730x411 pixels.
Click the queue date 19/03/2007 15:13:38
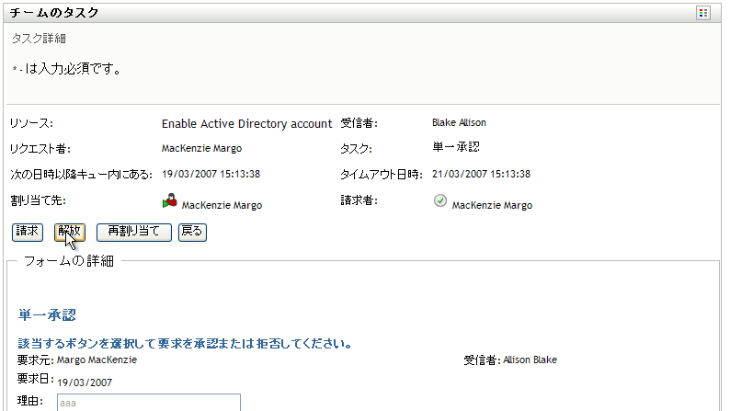coord(211,174)
